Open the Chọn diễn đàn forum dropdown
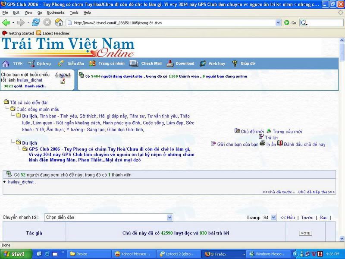 [169, 218]
